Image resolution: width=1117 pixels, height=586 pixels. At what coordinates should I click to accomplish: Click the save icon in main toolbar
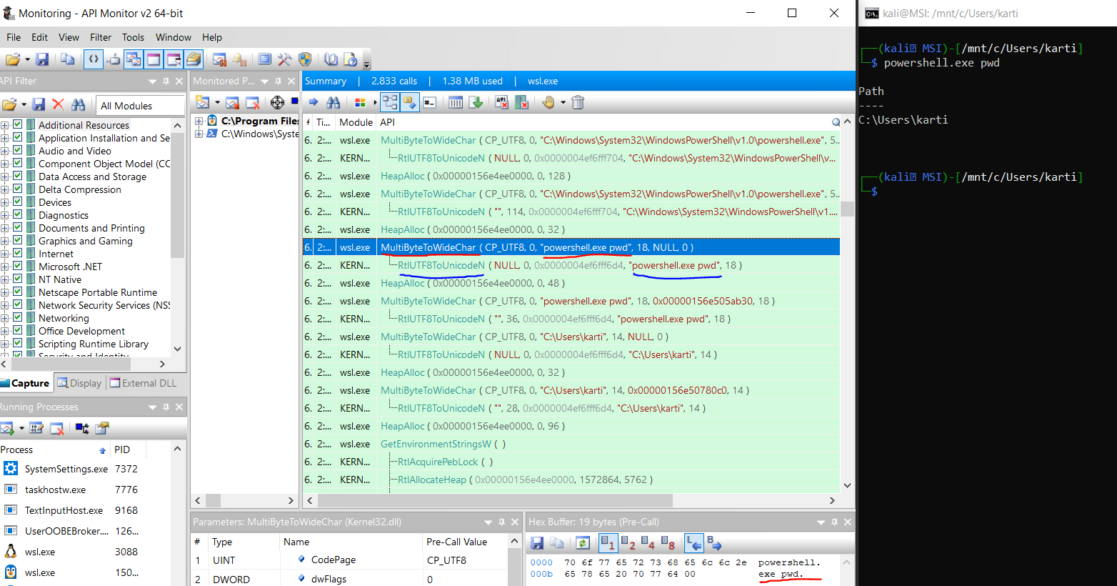click(42, 59)
